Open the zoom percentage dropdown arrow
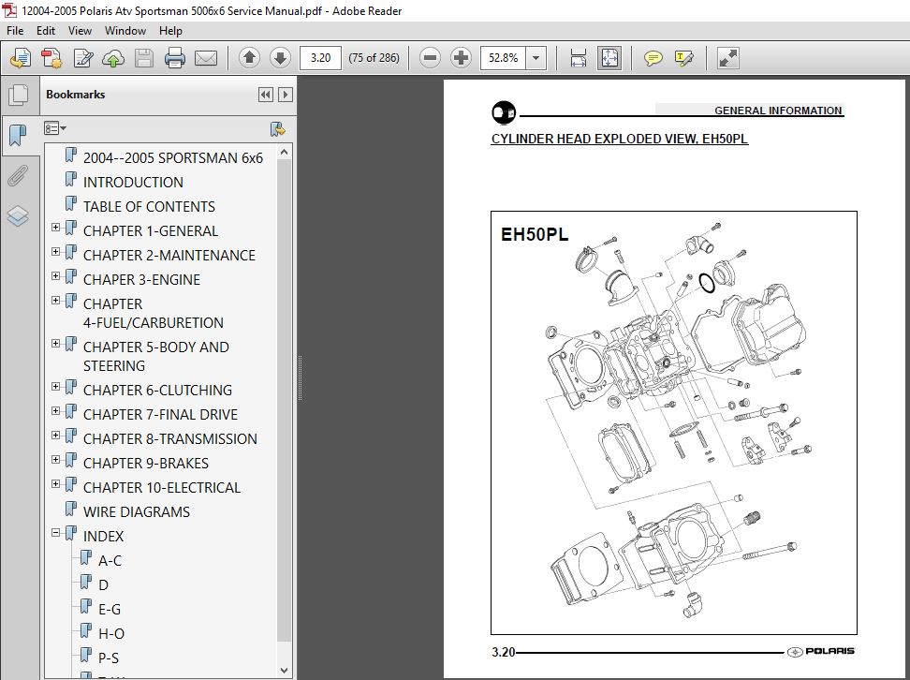910x680 pixels. [536, 57]
